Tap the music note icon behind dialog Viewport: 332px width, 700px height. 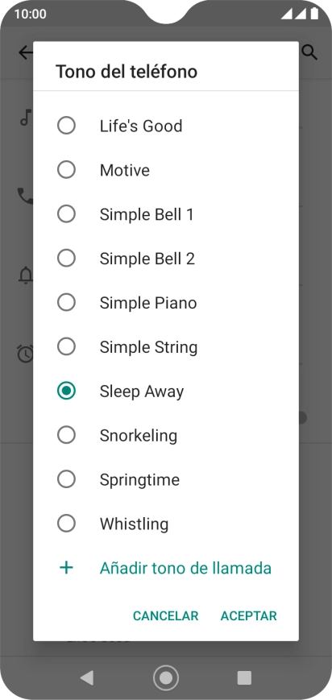[27, 118]
